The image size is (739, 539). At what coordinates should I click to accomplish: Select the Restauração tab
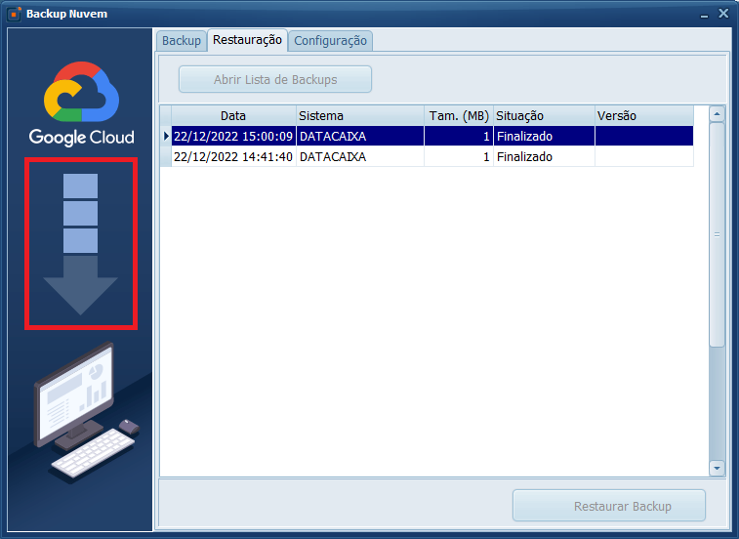click(247, 40)
